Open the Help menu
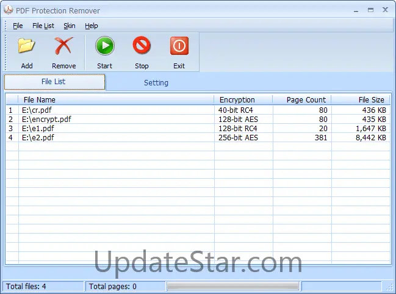Image resolution: width=396 pixels, height=294 pixels. [91, 26]
